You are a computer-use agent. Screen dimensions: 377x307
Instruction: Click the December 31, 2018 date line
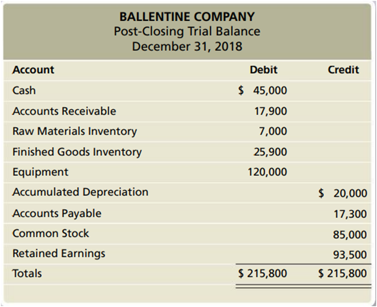(187, 46)
